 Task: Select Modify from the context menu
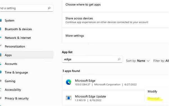click(152, 91)
